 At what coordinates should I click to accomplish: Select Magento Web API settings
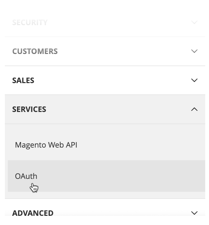click(x=46, y=145)
